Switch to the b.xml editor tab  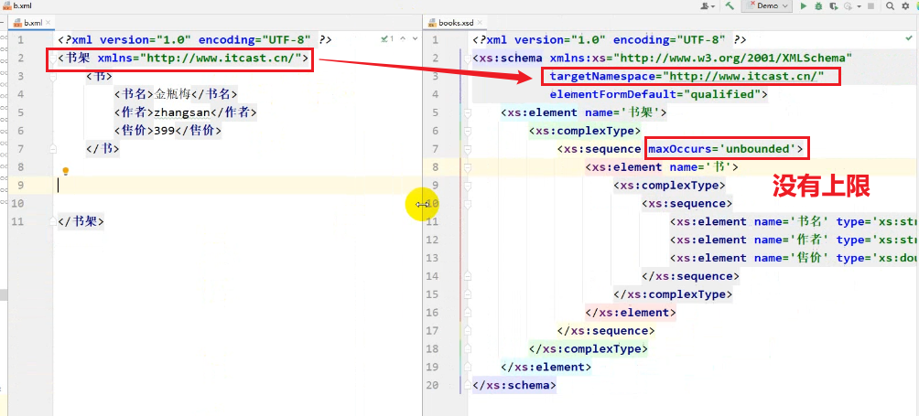[x=32, y=23]
